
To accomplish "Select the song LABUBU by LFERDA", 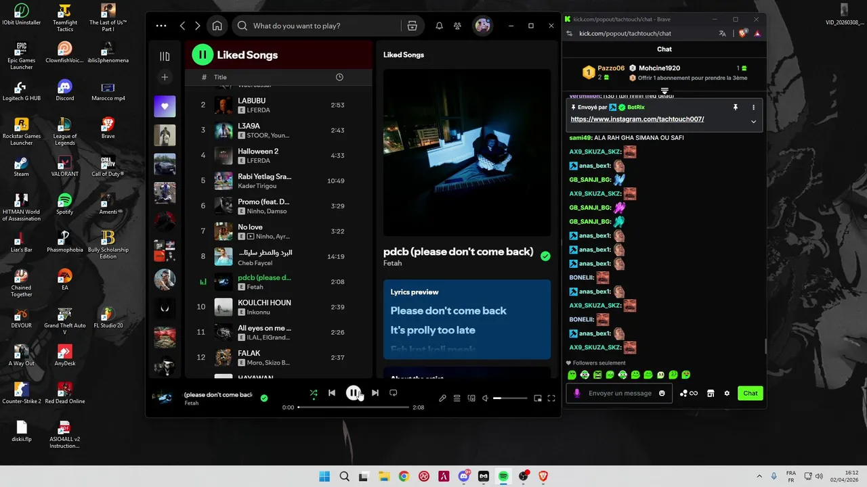I will point(278,105).
